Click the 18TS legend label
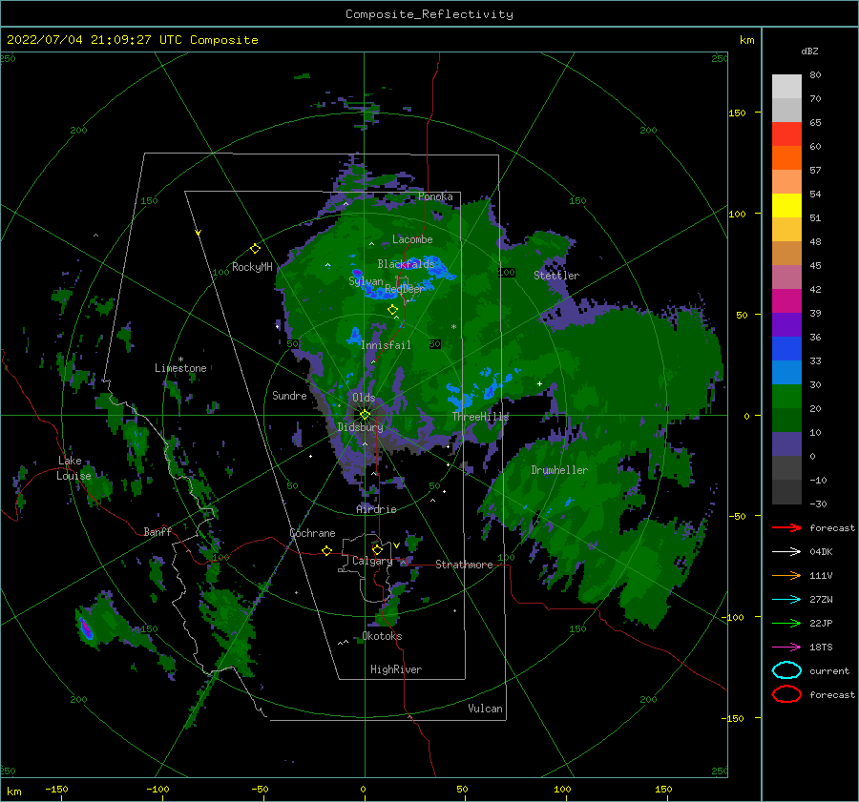This screenshot has width=859, height=802. [821, 648]
